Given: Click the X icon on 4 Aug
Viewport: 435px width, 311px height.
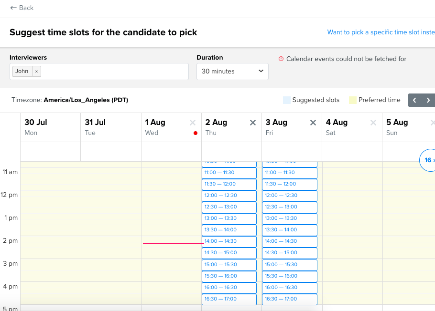Looking at the screenshot, I should (373, 123).
